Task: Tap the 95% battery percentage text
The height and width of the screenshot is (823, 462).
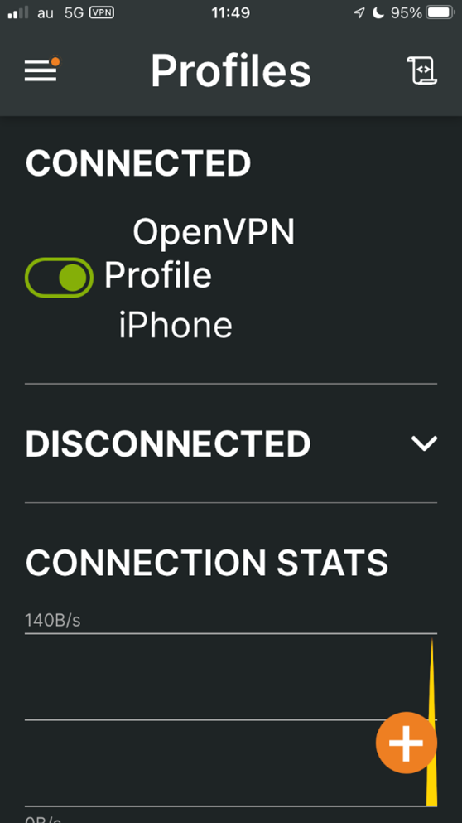Action: (x=406, y=12)
